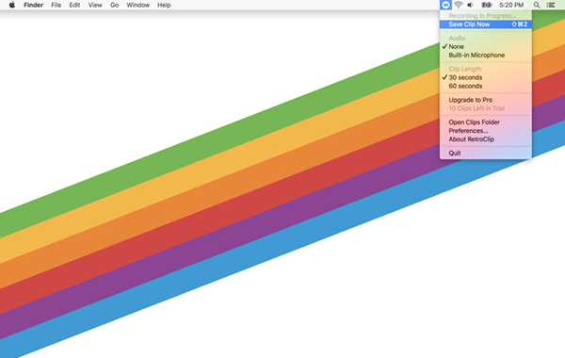Click the RetroClip menu bar icon
565x358 pixels.
[445, 5]
